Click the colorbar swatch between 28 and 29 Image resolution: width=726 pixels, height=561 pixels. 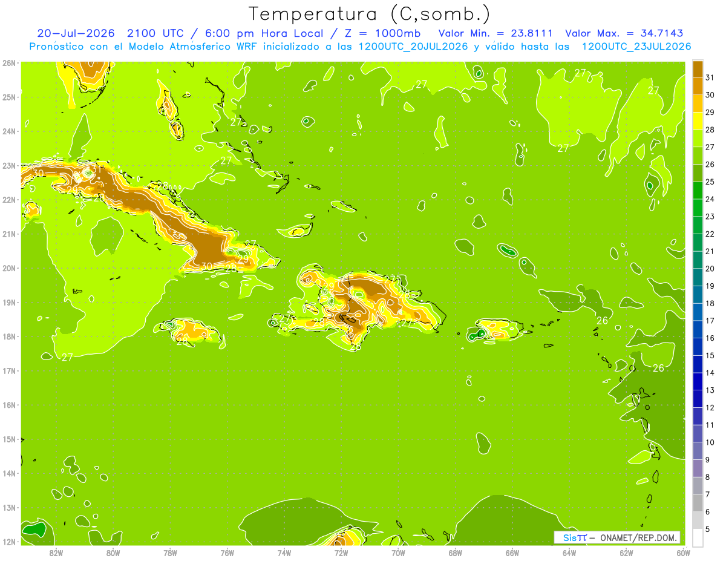698,122
